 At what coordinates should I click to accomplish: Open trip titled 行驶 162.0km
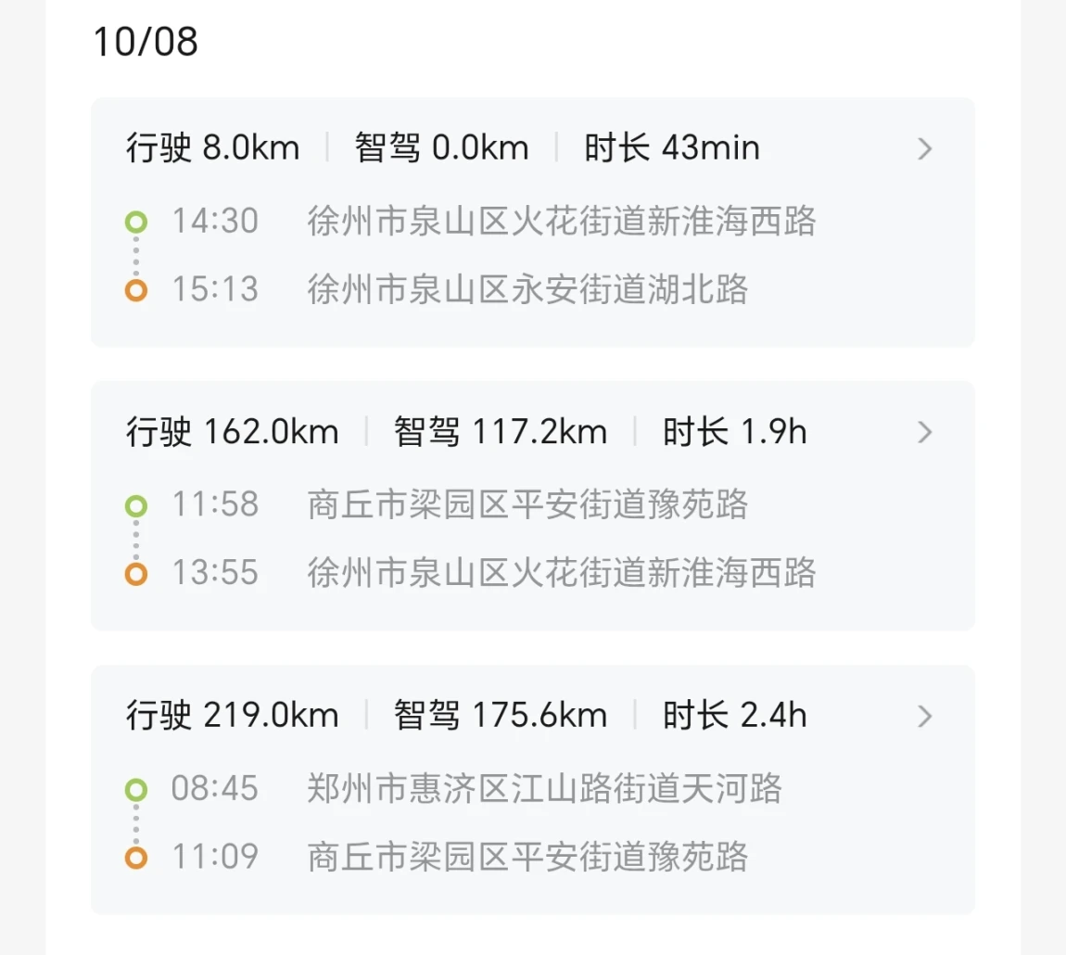(x=233, y=432)
